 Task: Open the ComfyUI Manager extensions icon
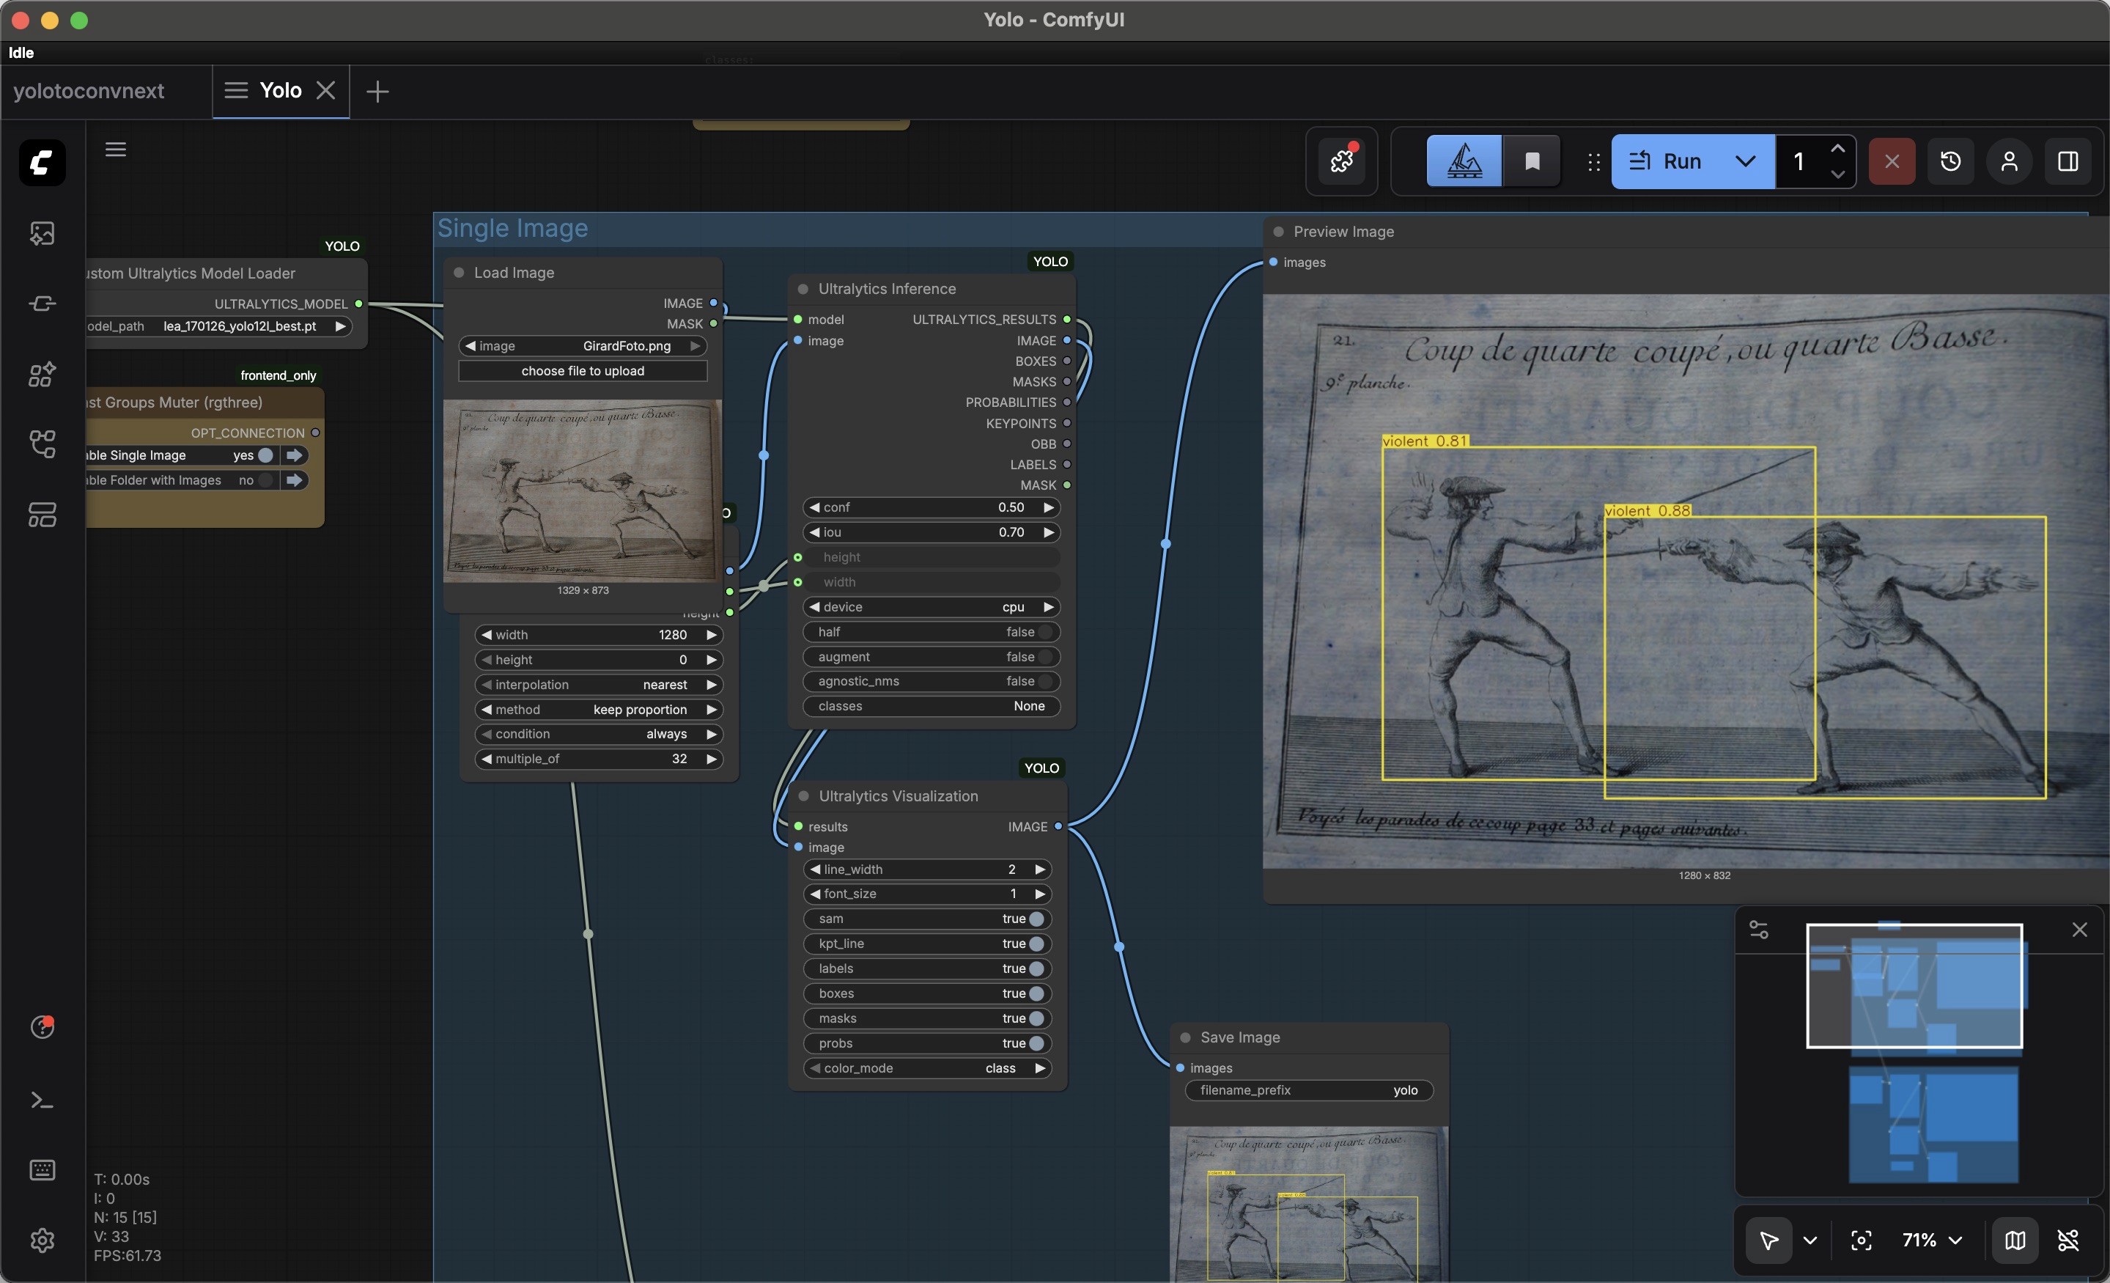1341,161
